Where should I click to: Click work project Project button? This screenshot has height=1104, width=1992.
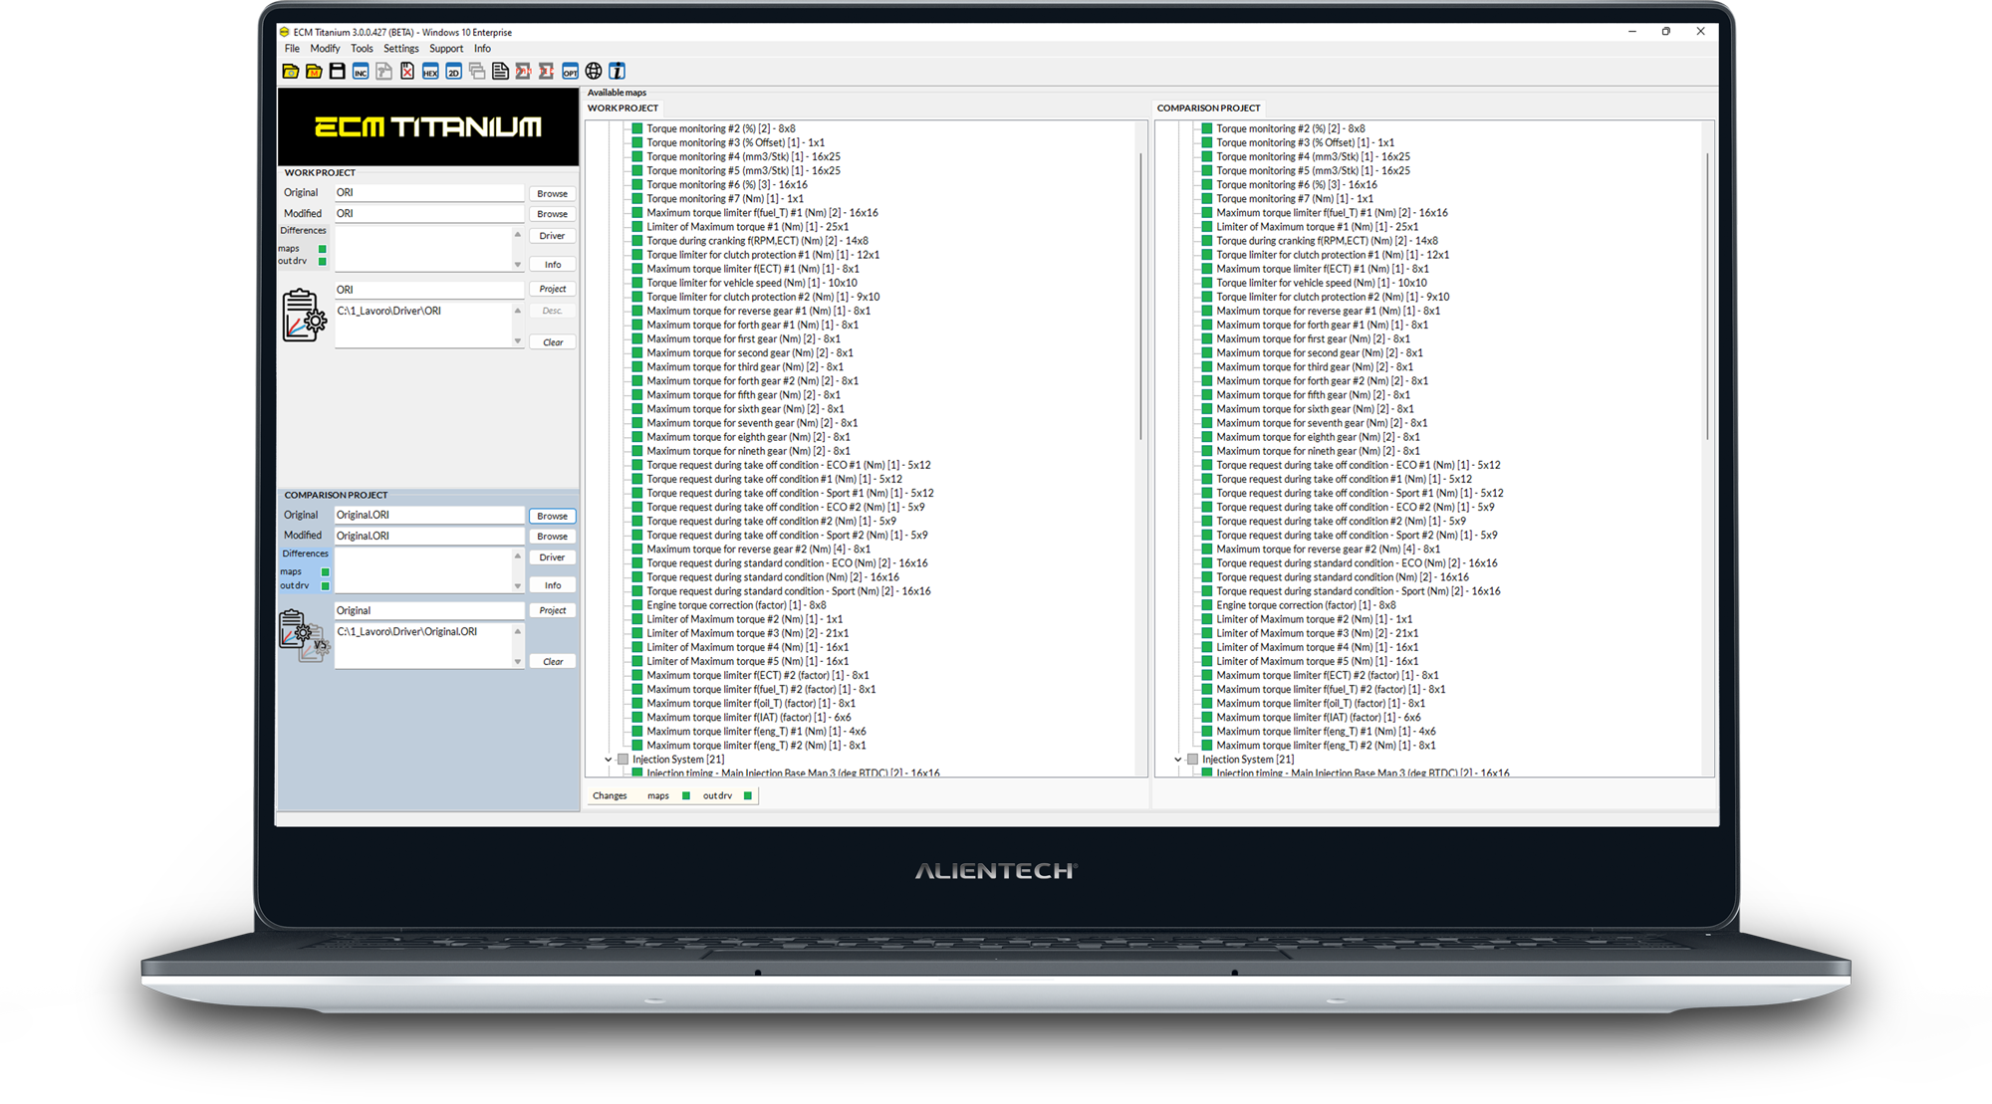pos(552,289)
